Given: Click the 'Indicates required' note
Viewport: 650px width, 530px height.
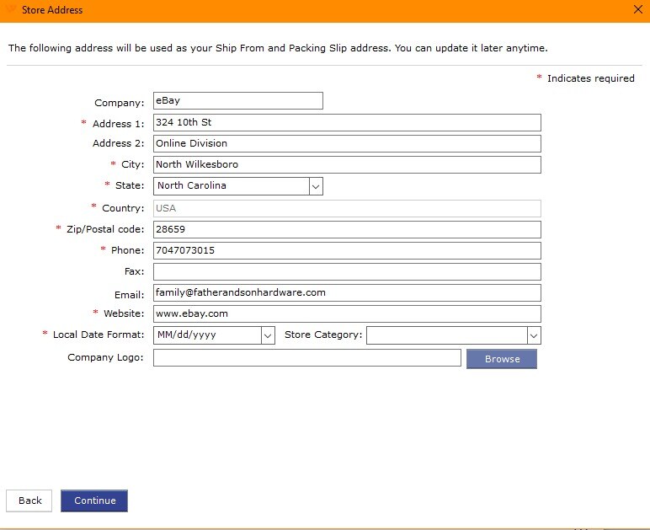Looking at the screenshot, I should tap(590, 78).
